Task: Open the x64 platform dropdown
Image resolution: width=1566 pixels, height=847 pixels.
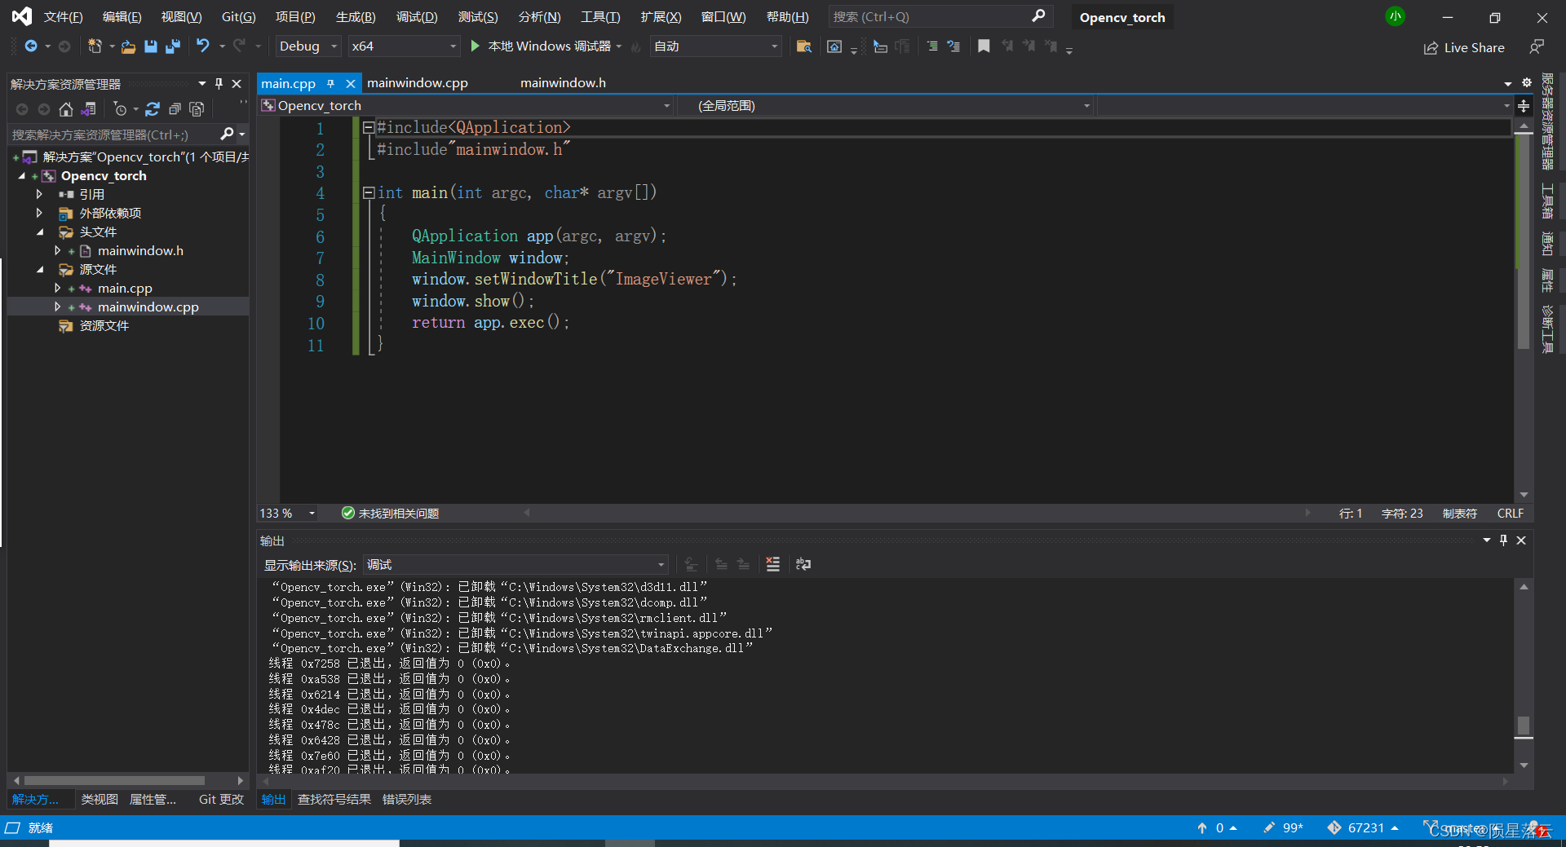Action: click(404, 46)
